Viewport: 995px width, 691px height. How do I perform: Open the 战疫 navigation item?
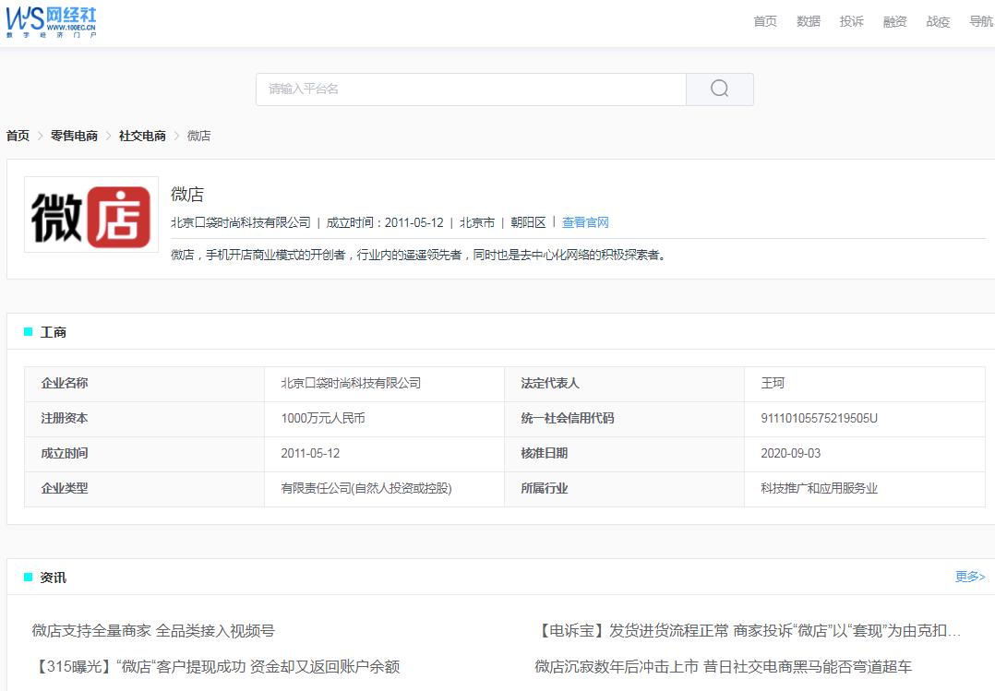[937, 21]
